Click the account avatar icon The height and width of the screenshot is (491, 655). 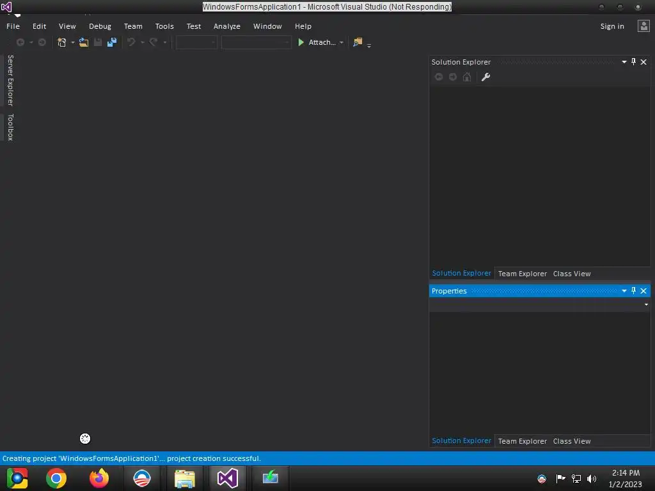(x=643, y=26)
